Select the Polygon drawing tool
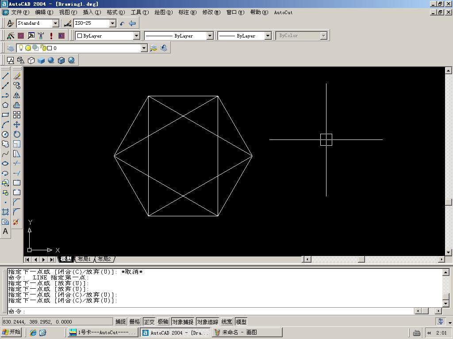This screenshot has width=453, height=339. 5,105
